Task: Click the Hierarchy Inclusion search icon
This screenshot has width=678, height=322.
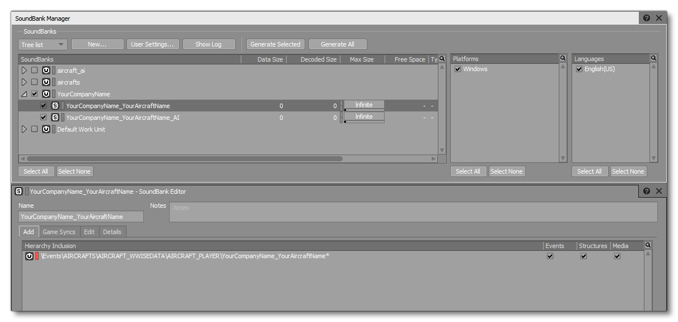Action: (648, 245)
